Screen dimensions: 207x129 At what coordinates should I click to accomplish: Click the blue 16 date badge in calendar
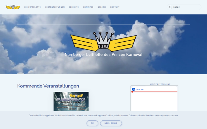(134, 89)
